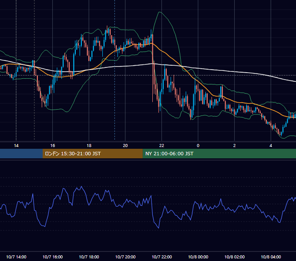Click the 14 hour axis label
The height and width of the screenshot is (261, 296).
click(16, 146)
